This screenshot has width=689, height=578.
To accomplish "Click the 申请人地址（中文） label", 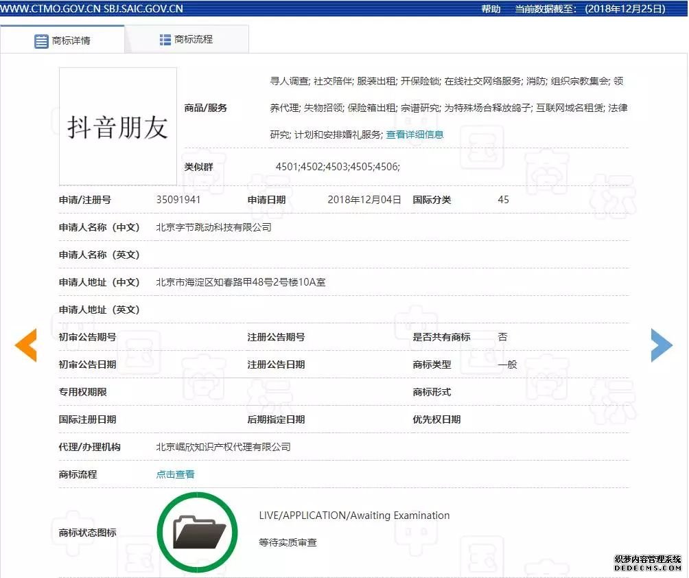I will coord(100,282).
